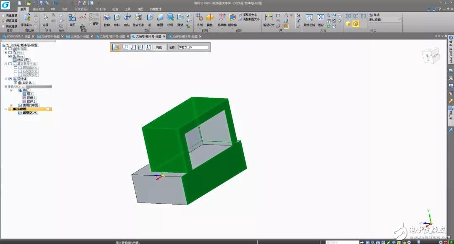Toggle the 设计体_1 checkbox
This screenshot has width=454, height=244.
(x=16, y=83)
